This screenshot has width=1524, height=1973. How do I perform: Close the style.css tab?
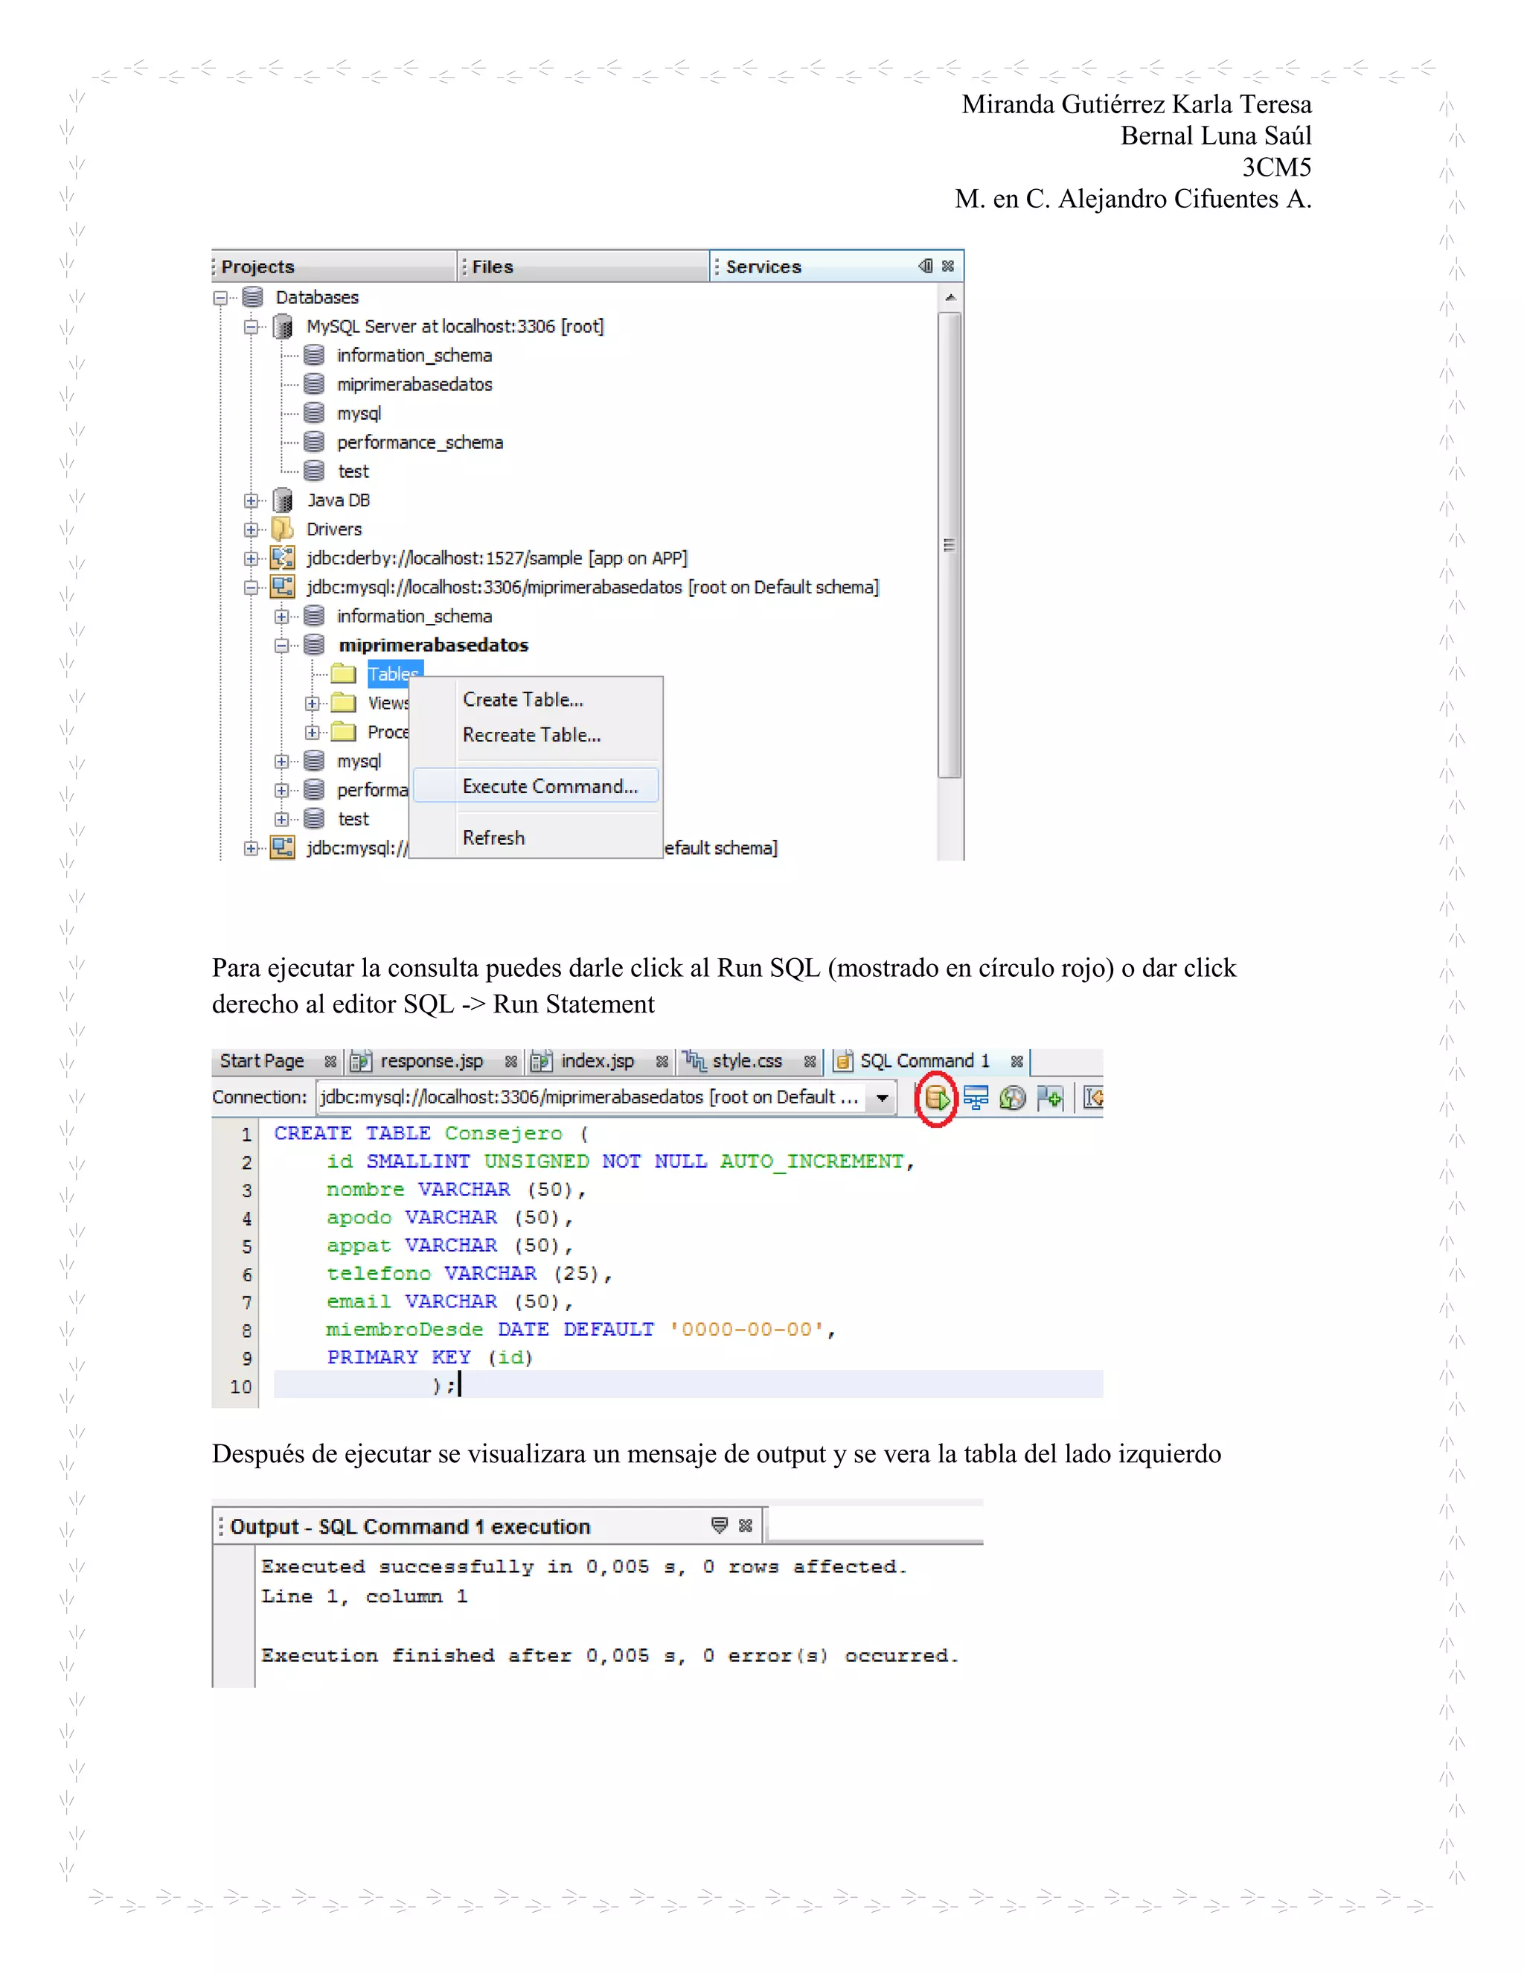click(810, 1062)
